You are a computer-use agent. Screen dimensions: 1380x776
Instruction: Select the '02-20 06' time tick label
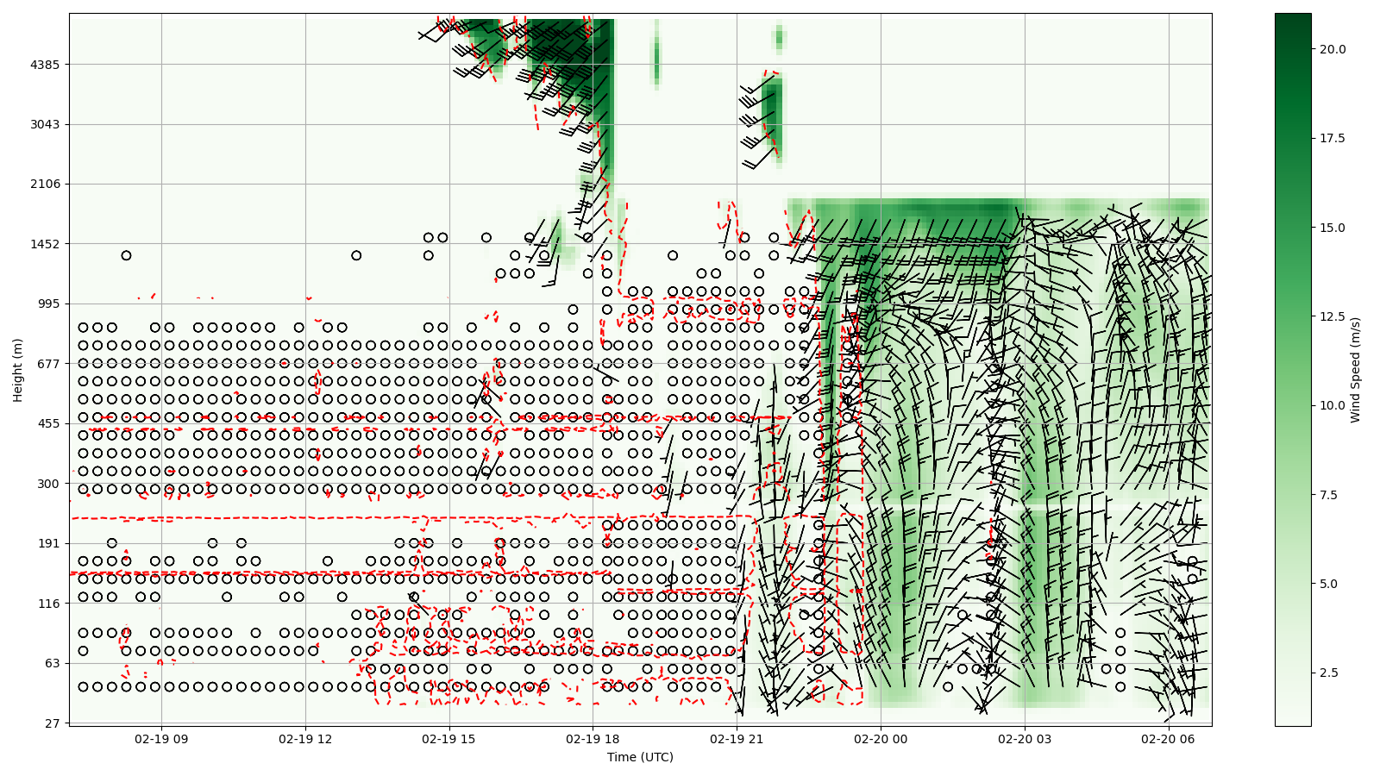tap(1168, 739)
